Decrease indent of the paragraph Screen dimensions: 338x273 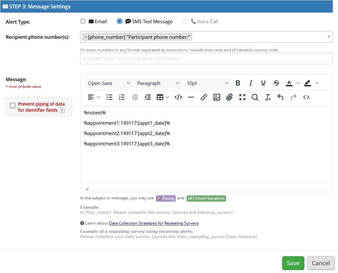135,97
